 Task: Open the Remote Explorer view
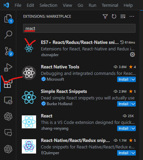tap(8, 100)
